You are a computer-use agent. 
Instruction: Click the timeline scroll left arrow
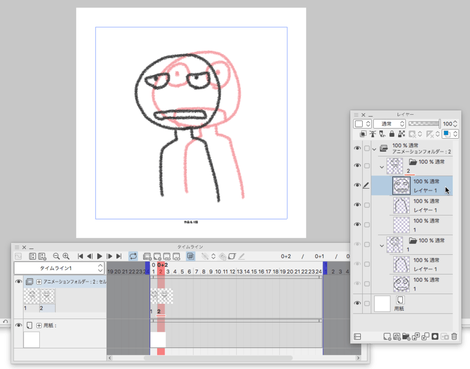[x=110, y=358]
